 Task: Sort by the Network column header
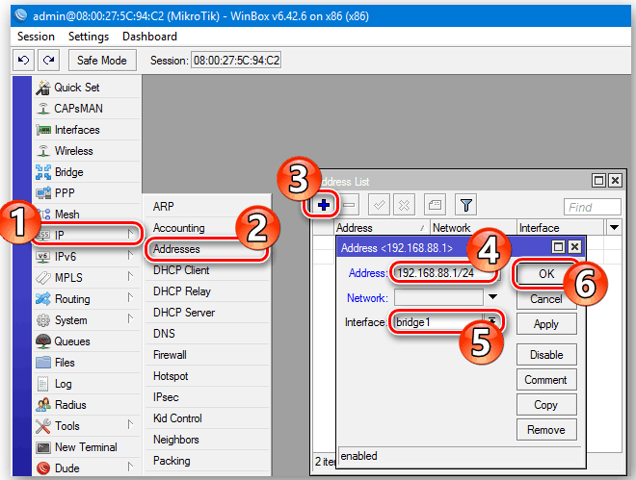[473, 227]
